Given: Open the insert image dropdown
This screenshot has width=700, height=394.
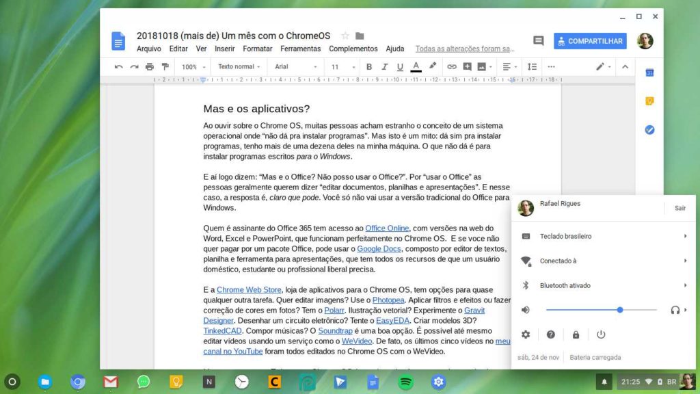Looking at the screenshot, I should point(485,67).
